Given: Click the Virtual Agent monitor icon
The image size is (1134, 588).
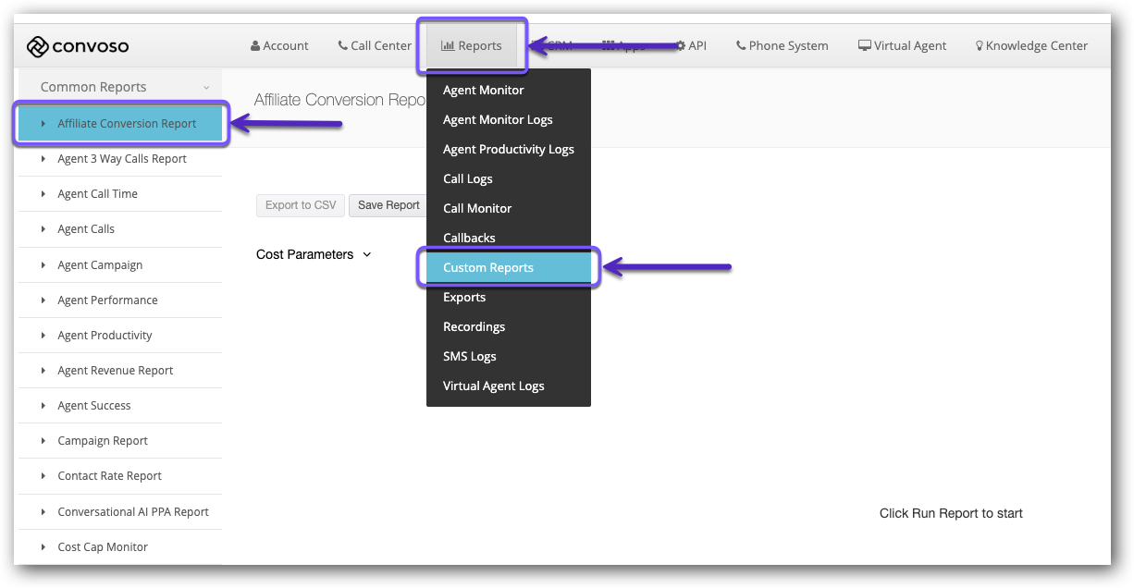Looking at the screenshot, I should pos(865,45).
